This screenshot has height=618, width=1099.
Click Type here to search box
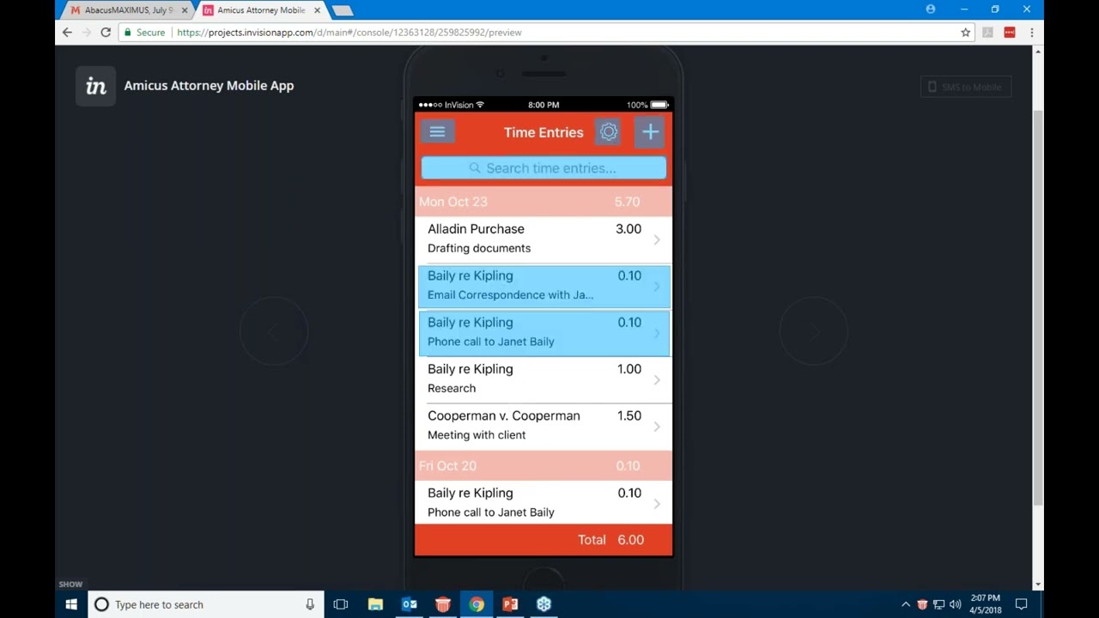tap(207, 604)
